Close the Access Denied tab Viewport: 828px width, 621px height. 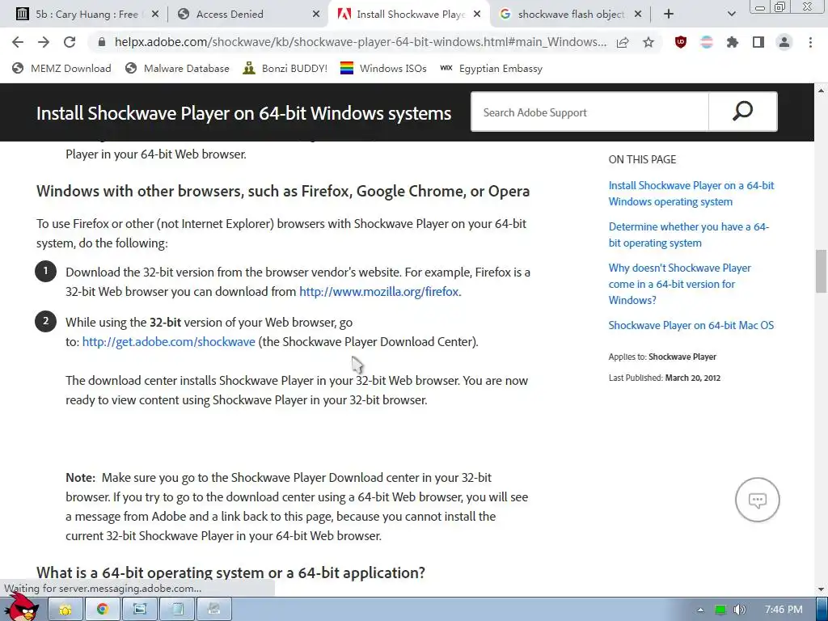[x=316, y=15]
